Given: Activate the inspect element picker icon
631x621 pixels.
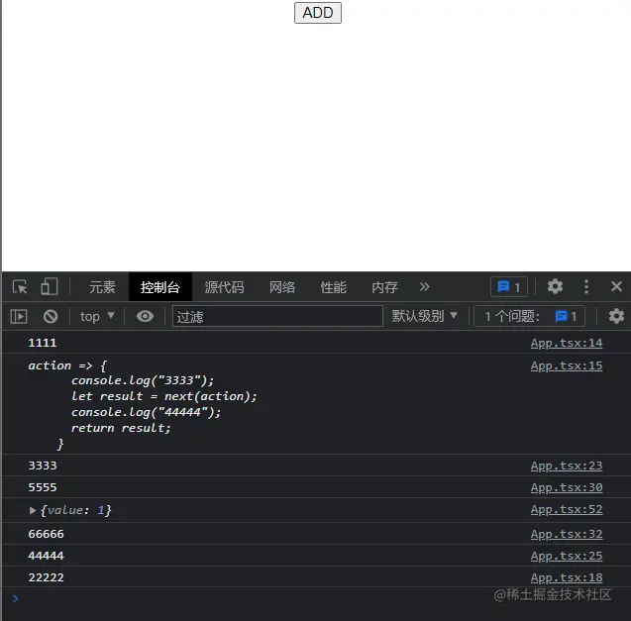Looking at the screenshot, I should (20, 287).
